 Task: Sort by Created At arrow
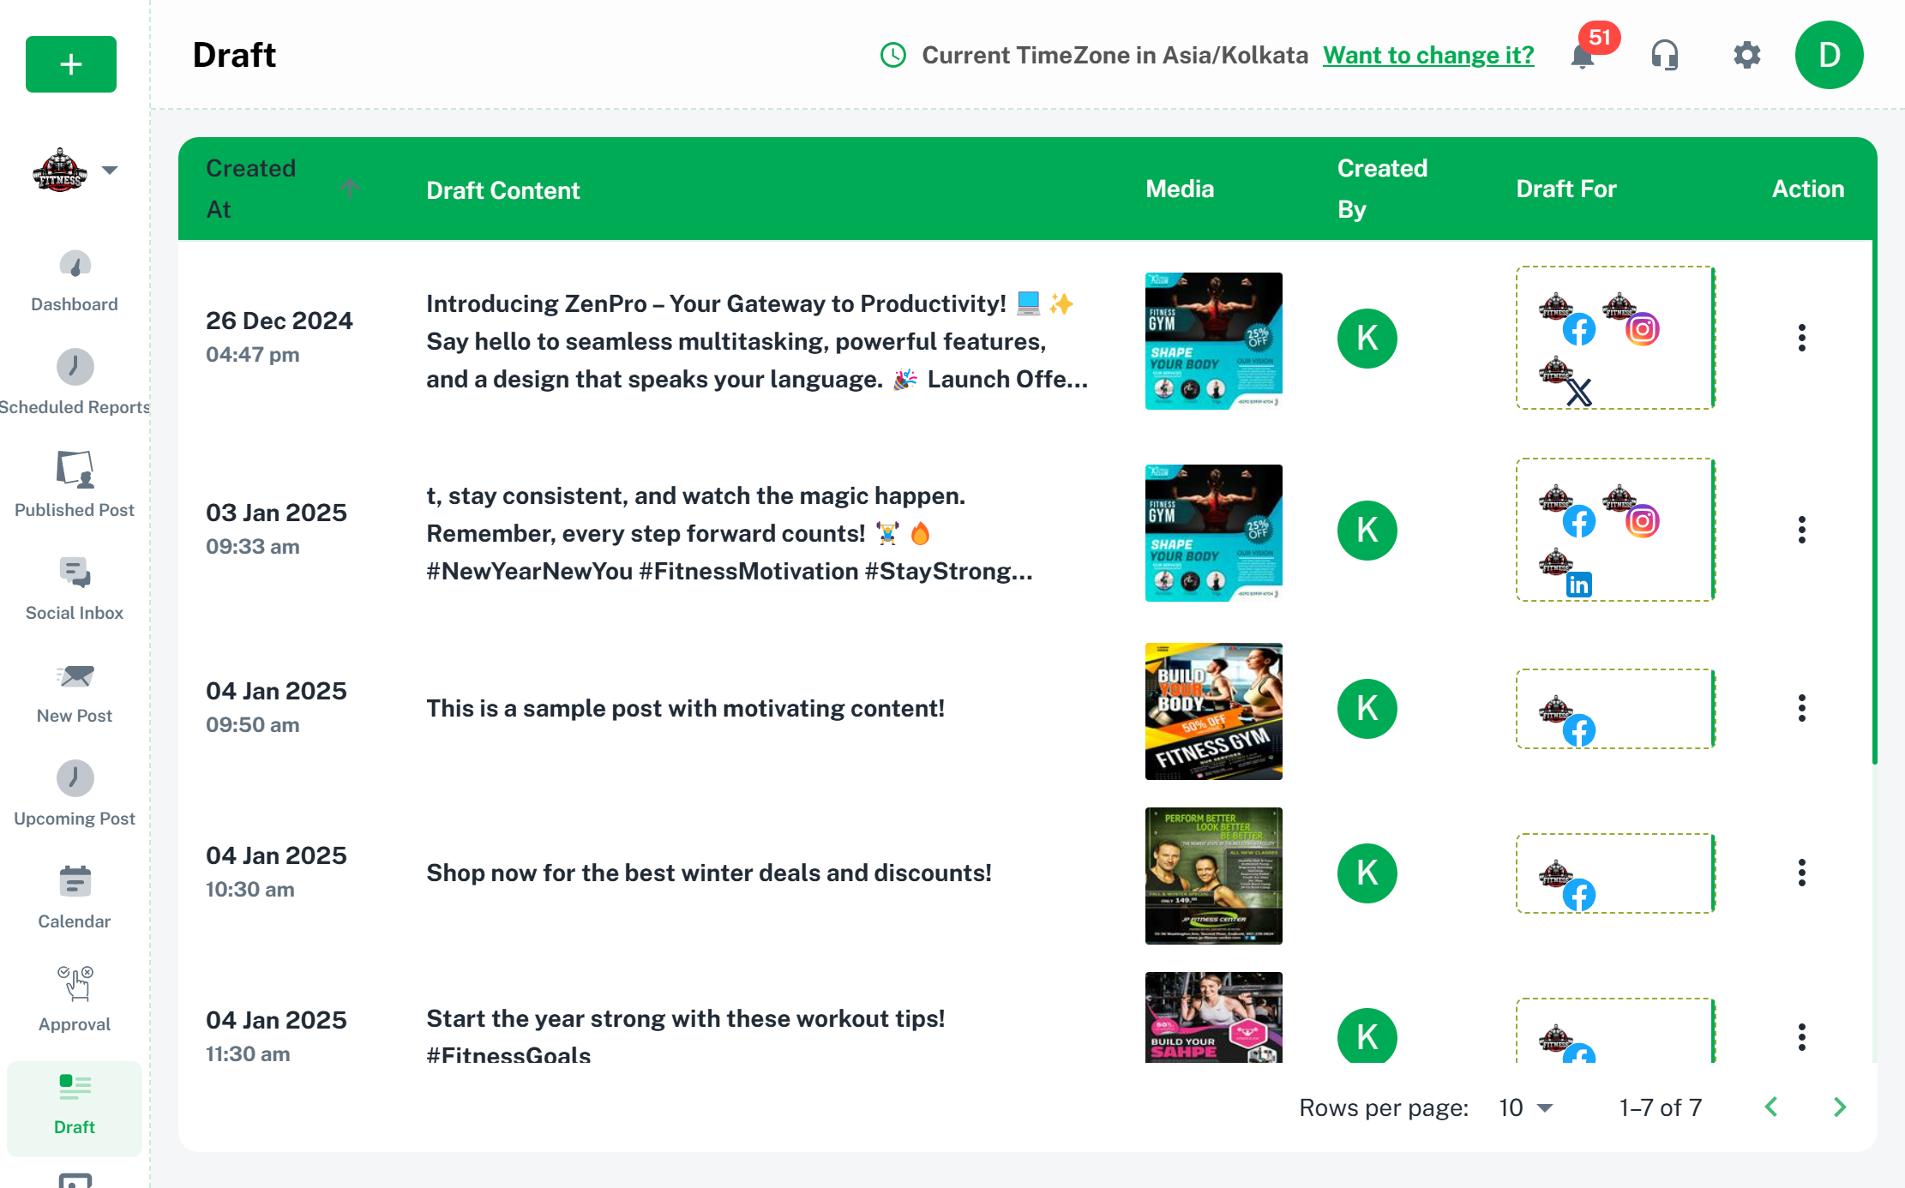click(x=349, y=188)
